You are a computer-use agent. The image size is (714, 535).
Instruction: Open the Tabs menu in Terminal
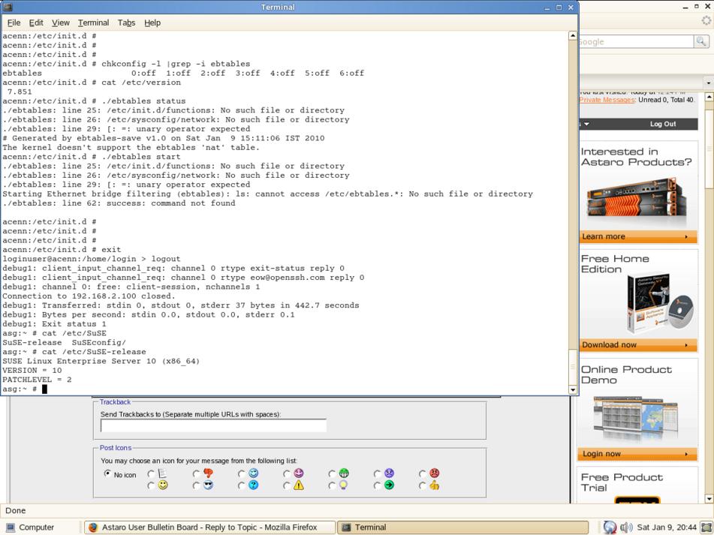click(126, 23)
